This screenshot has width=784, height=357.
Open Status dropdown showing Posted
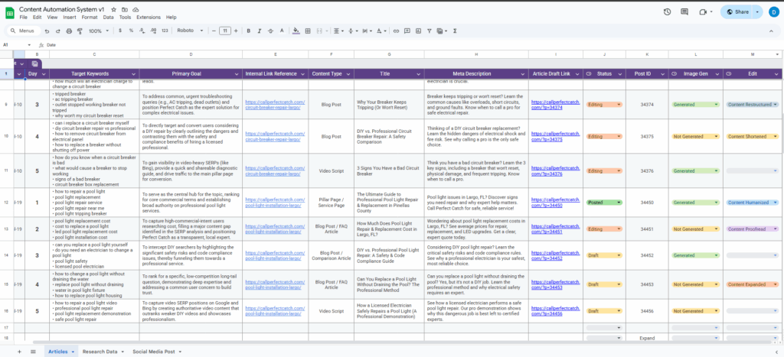point(619,203)
